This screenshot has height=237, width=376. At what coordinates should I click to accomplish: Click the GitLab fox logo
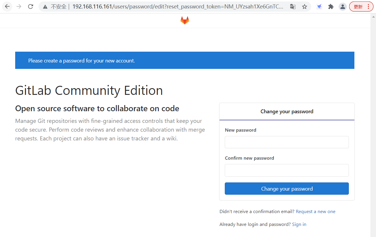[185, 20]
